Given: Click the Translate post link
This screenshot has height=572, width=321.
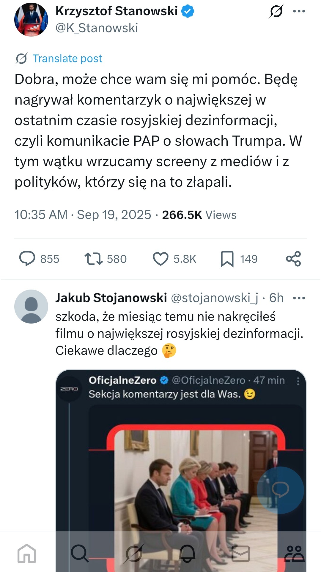Looking at the screenshot, I should [x=67, y=58].
